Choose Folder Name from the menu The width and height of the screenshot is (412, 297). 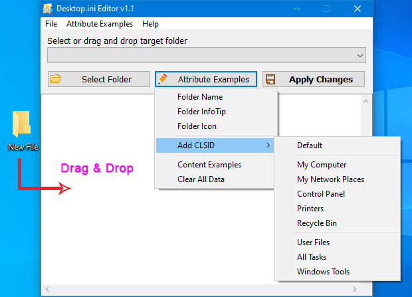pos(200,97)
